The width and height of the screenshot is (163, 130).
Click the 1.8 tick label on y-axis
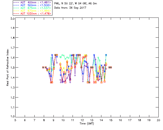tap(12, 38)
